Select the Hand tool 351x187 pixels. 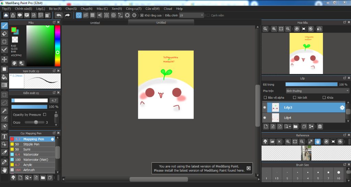coord(4,170)
